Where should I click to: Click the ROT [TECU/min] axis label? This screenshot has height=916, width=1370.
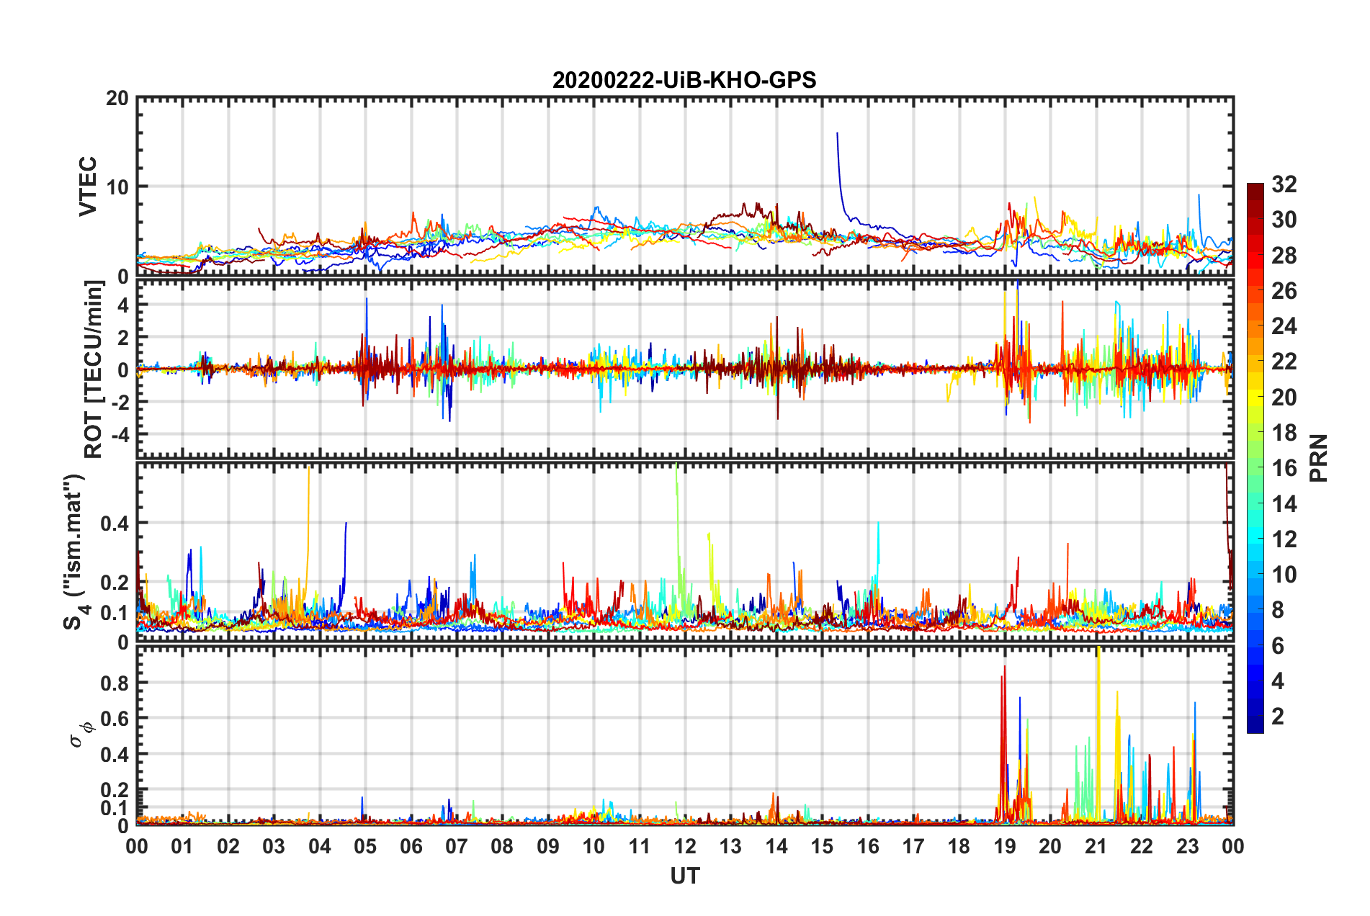point(94,369)
